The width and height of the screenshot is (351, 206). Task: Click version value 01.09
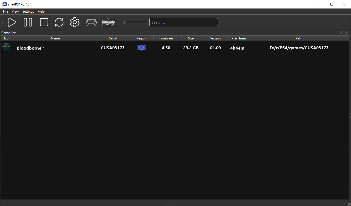click(x=215, y=48)
